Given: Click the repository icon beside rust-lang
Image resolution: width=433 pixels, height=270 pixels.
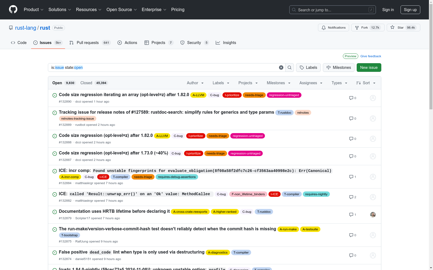Looking at the screenshot, I should pyautogui.click(x=11, y=28).
